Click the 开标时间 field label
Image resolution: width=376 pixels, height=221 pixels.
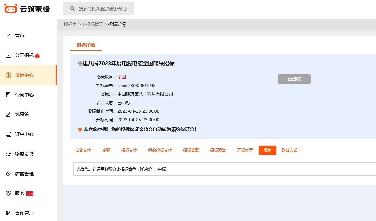pyautogui.click(x=105, y=120)
